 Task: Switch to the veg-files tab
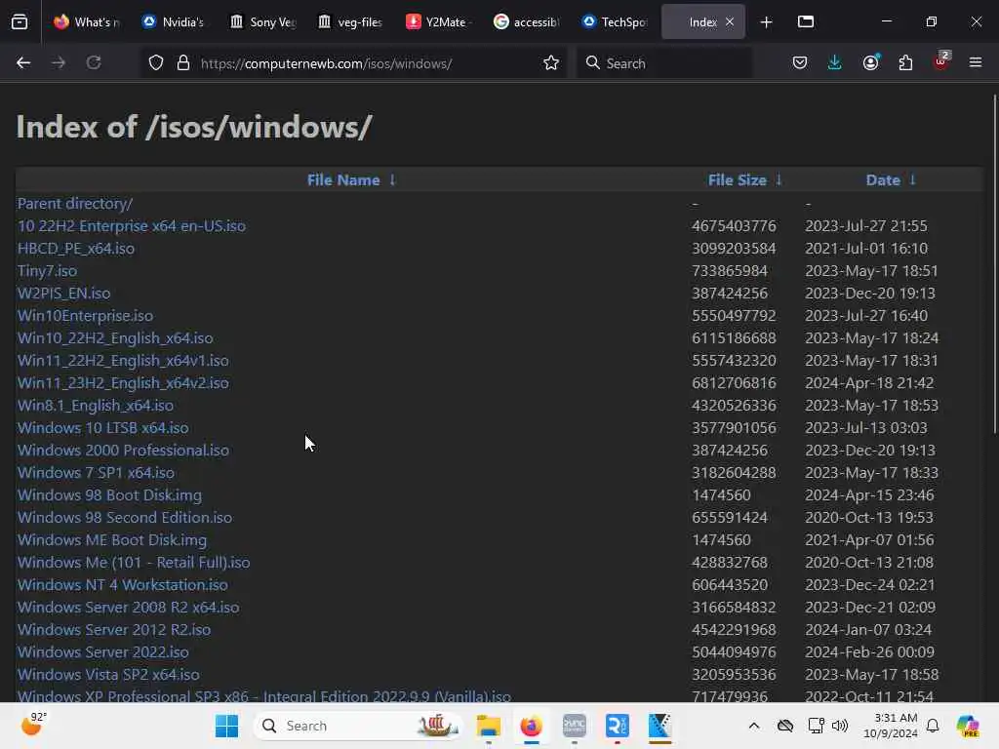pos(350,22)
